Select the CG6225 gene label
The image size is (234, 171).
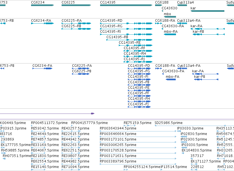(68, 2)
